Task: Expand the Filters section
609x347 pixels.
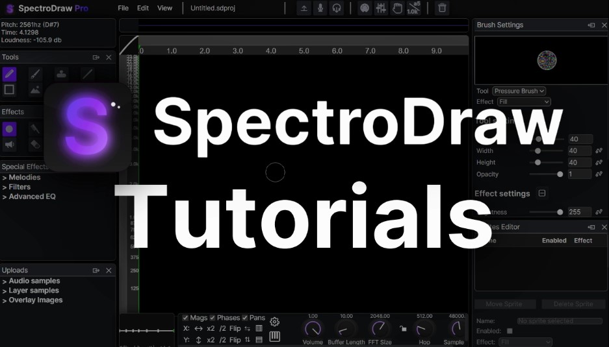Action: [x=16, y=187]
